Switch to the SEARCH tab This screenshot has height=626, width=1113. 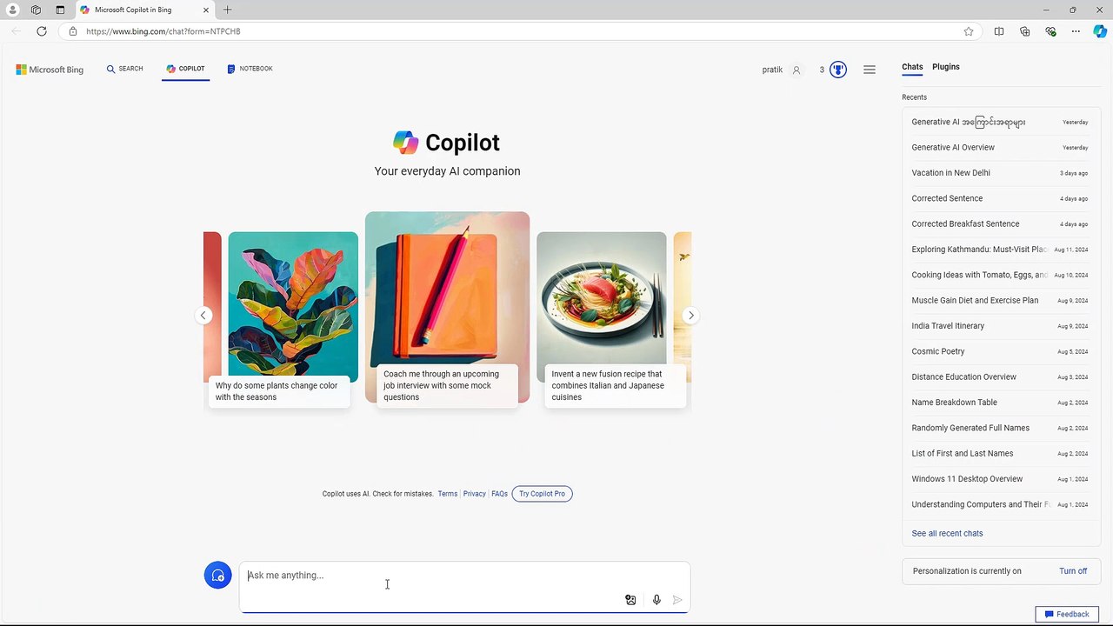coord(125,69)
